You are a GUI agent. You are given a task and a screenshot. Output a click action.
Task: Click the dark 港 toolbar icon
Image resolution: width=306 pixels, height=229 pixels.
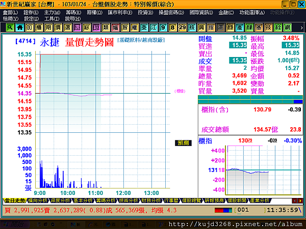point(220,27)
